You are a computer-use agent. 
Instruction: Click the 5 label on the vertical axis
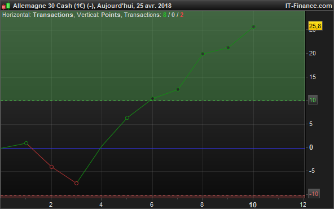click(311, 124)
